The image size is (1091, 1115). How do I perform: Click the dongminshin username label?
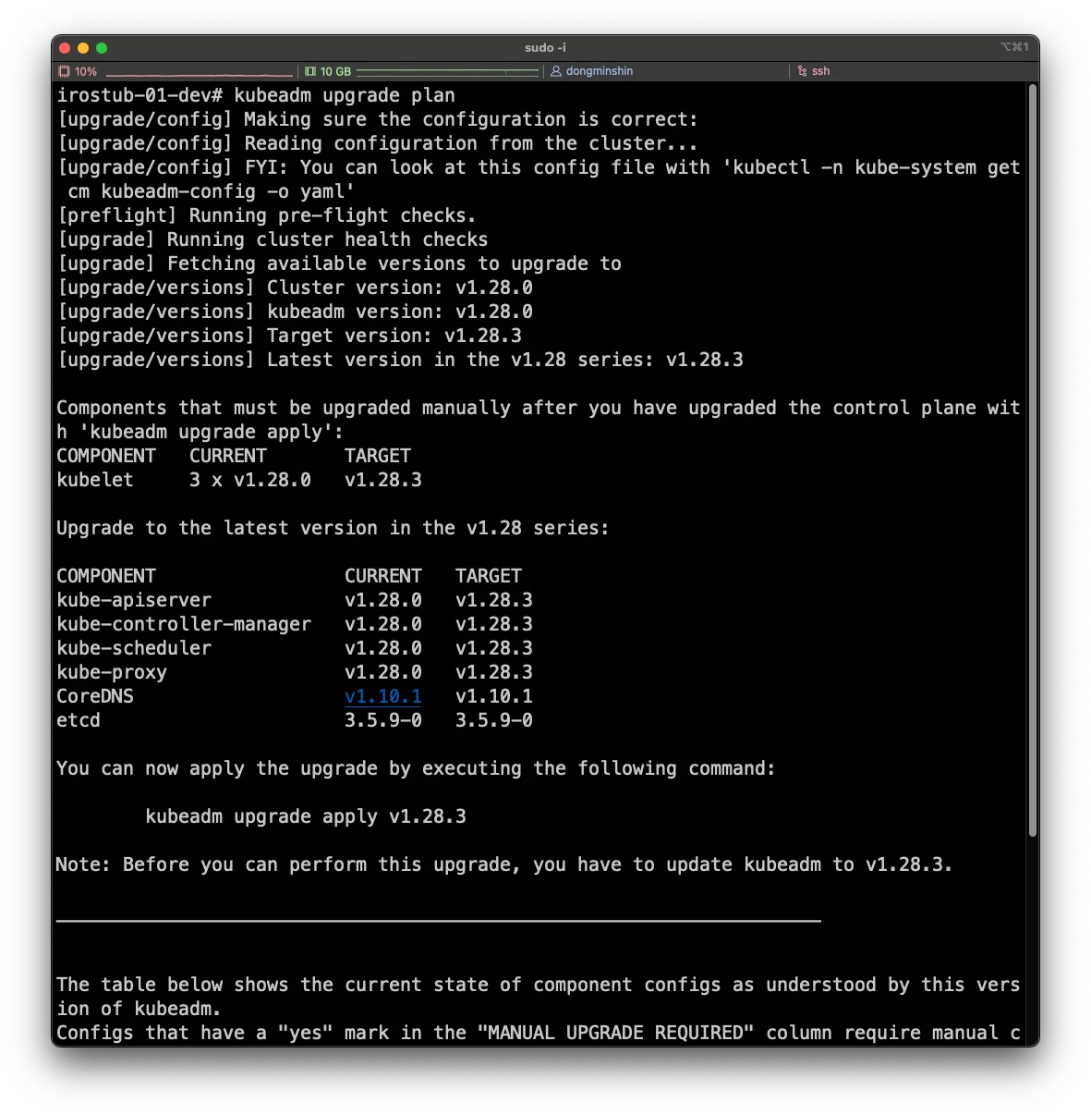coord(599,71)
